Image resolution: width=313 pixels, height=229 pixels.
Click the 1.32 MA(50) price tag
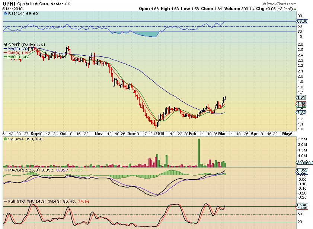301,112
